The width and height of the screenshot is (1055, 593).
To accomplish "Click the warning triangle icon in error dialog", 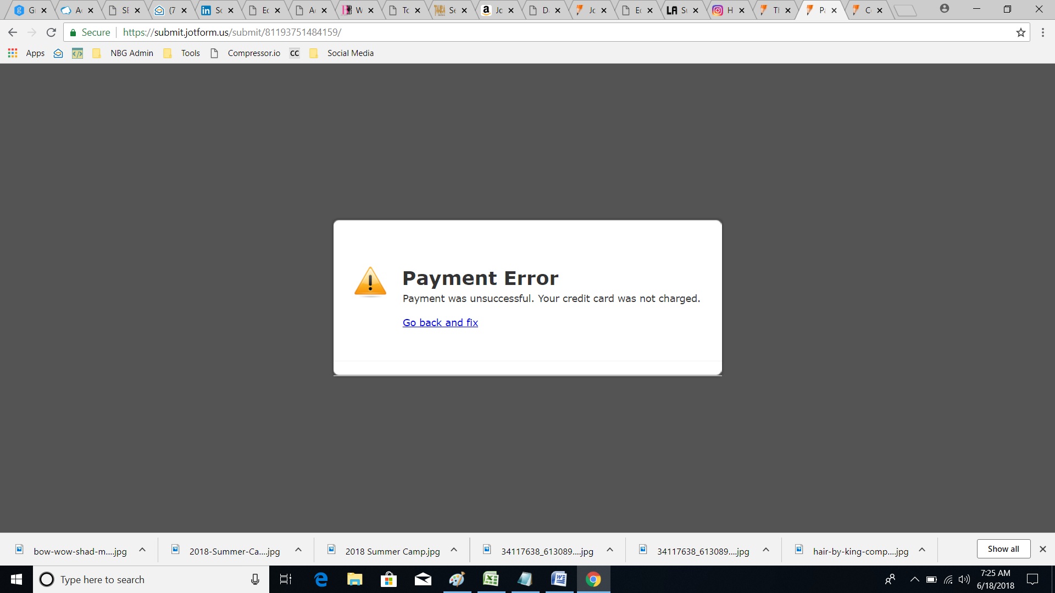I will [370, 281].
